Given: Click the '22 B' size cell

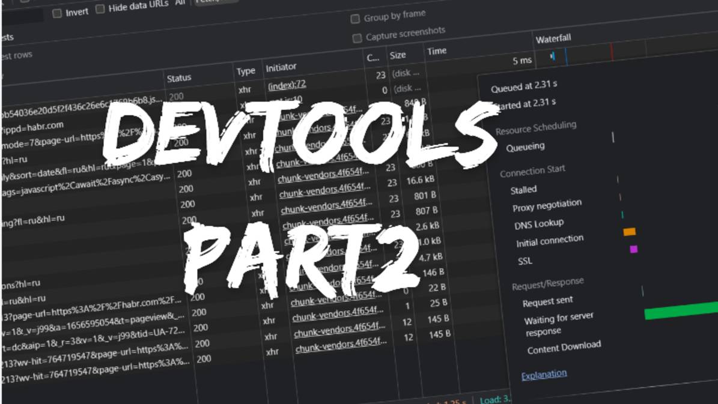Looking at the screenshot, I should (437, 288).
